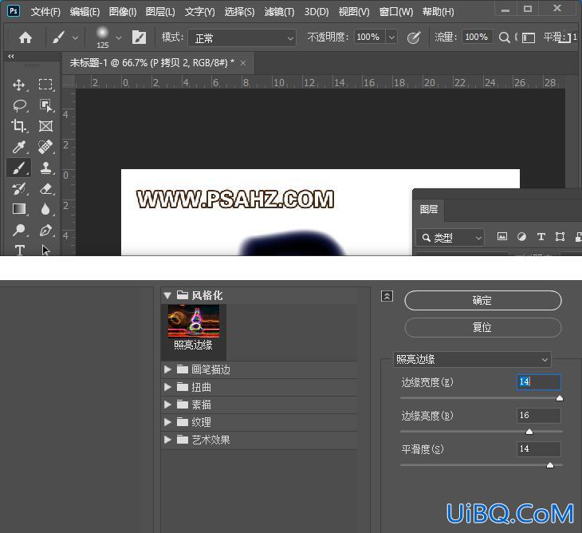The image size is (582, 533).
Task: Close the 未标题-1 document tab
Action: (243, 64)
